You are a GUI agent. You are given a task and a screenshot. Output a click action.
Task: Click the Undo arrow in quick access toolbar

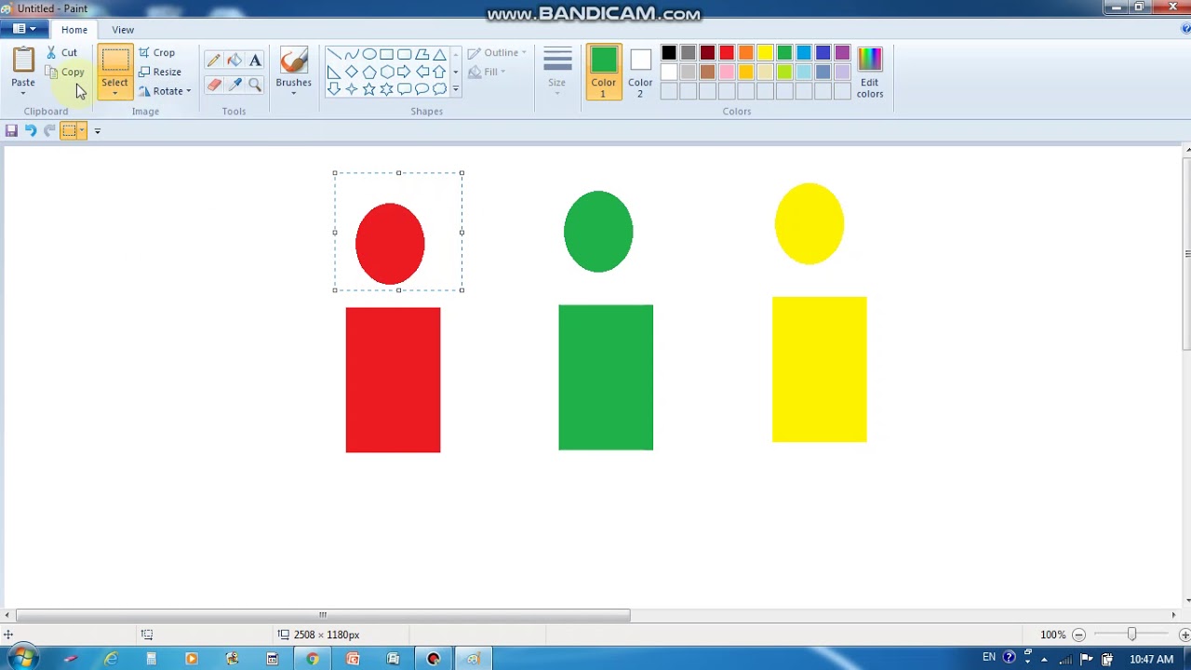(x=31, y=131)
